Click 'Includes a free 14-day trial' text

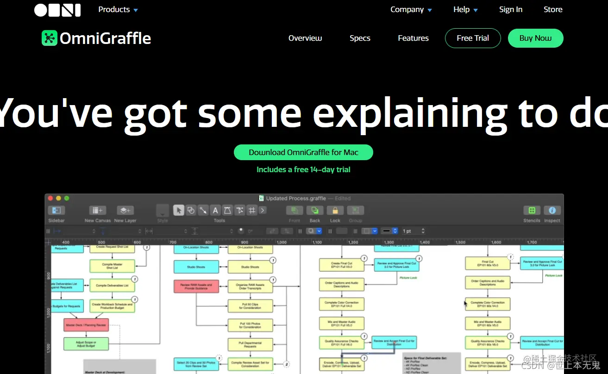coord(303,169)
